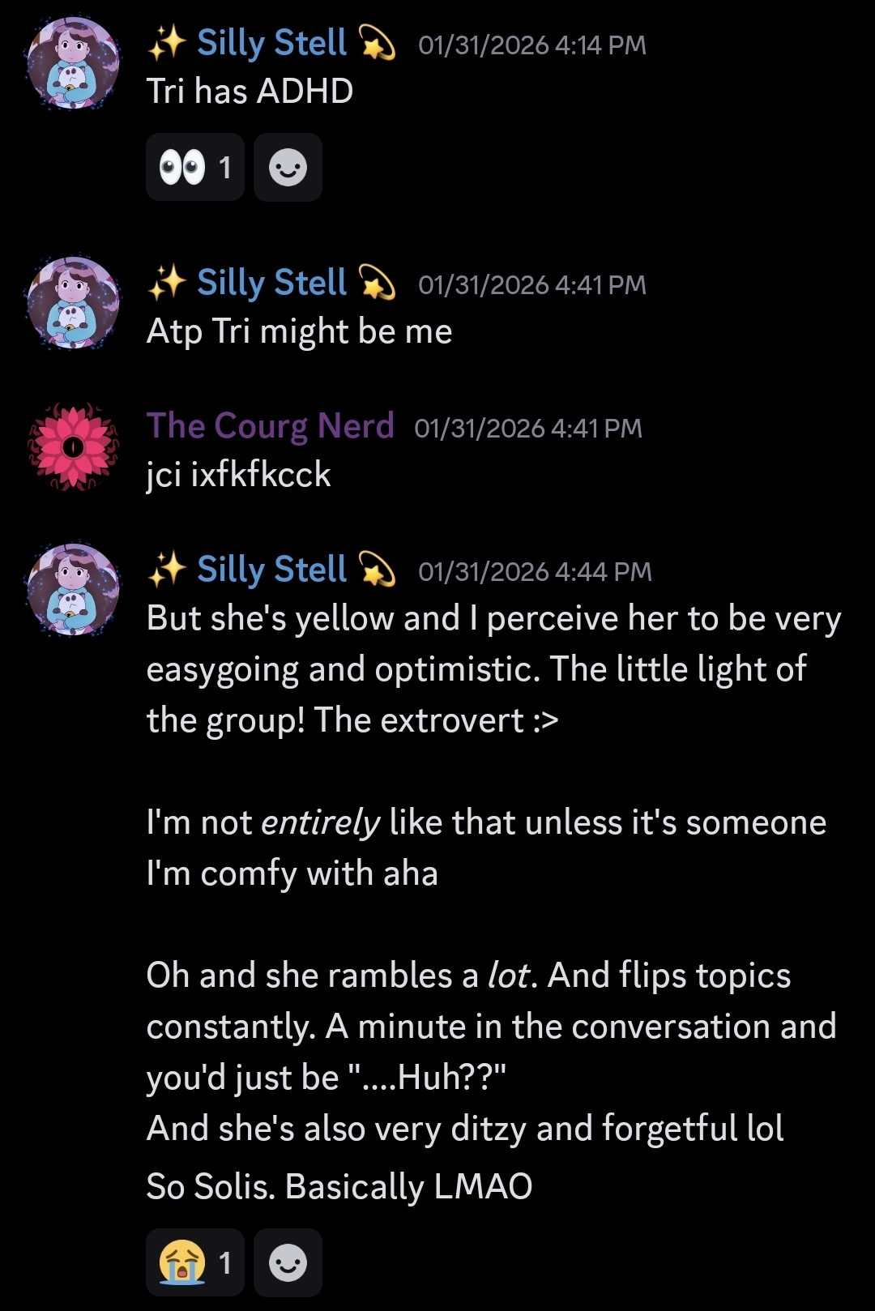Select the "Tri has ADHD" message text
Image resolution: width=875 pixels, height=1311 pixels.
250,92
